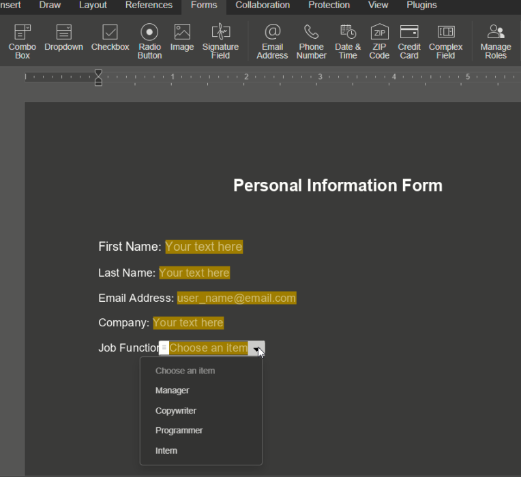Viewport: 521px width, 477px height.
Task: Insert a Radio Button field
Action: coord(149,42)
